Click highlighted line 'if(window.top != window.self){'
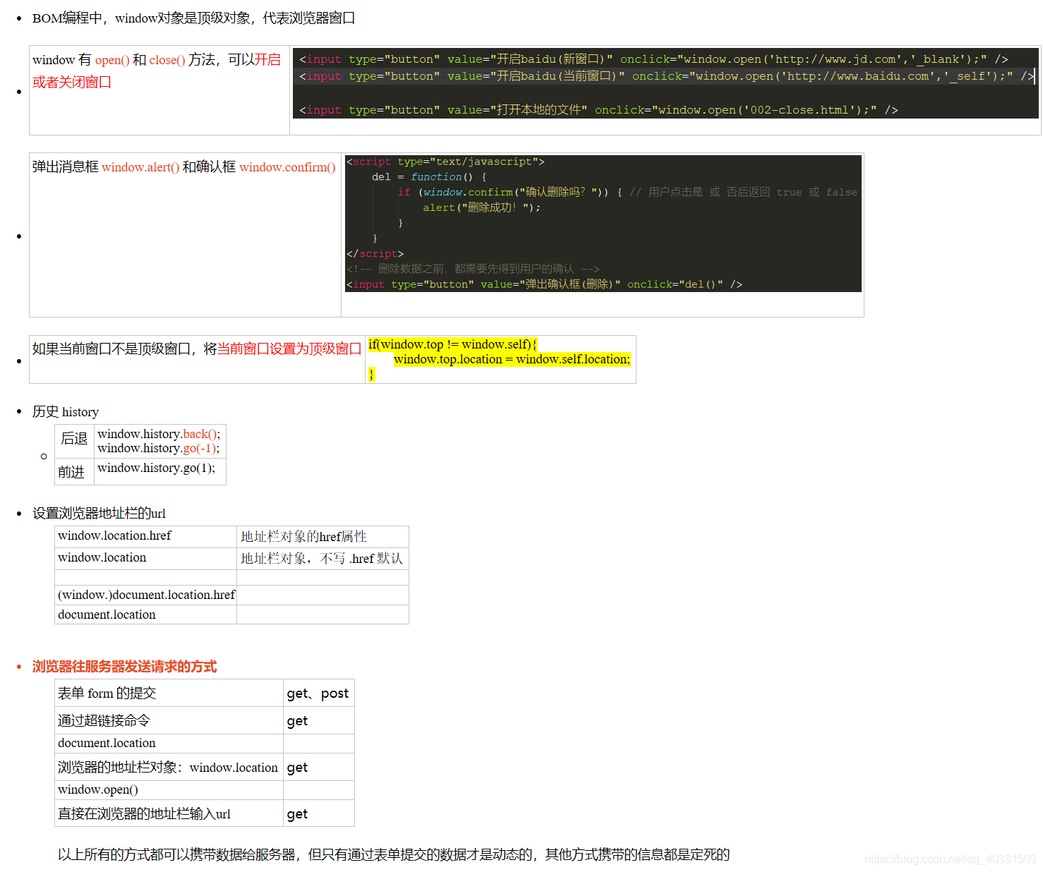The image size is (1043, 872). (452, 344)
